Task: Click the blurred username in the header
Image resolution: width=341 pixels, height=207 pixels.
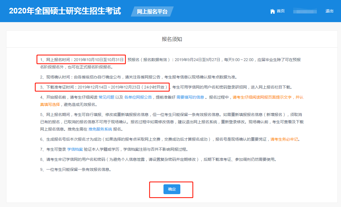Action: [305, 11]
